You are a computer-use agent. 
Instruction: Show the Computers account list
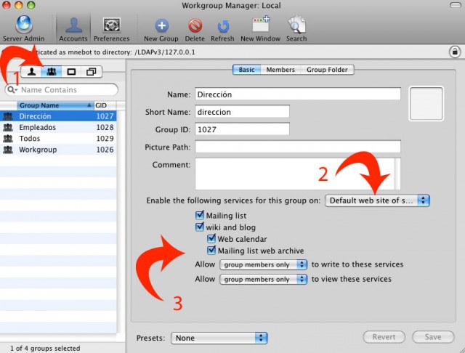71,72
